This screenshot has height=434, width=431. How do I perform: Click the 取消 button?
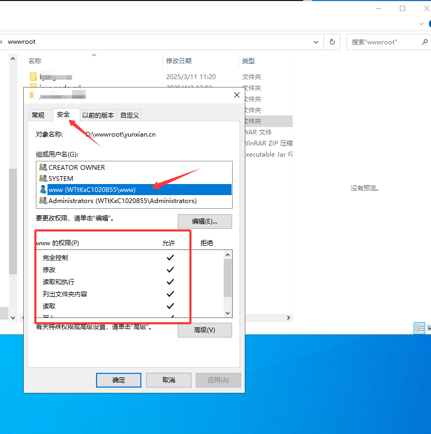coord(169,380)
